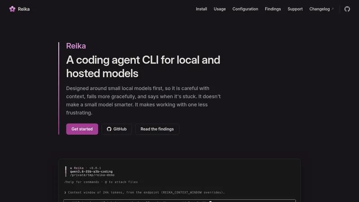The image size is (359, 202).
Task: Click the qwen3.6-35b-a3b-coding model name
Action: [91, 171]
